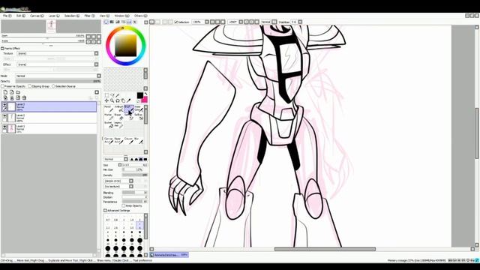Open the File menu
This screenshot has width=480, height=270.
tap(7, 16)
